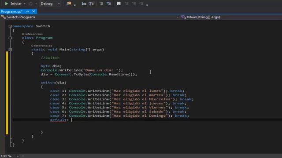The image size is (282, 158).
Task: Click the case 4 jueves line
Action: [119, 103]
